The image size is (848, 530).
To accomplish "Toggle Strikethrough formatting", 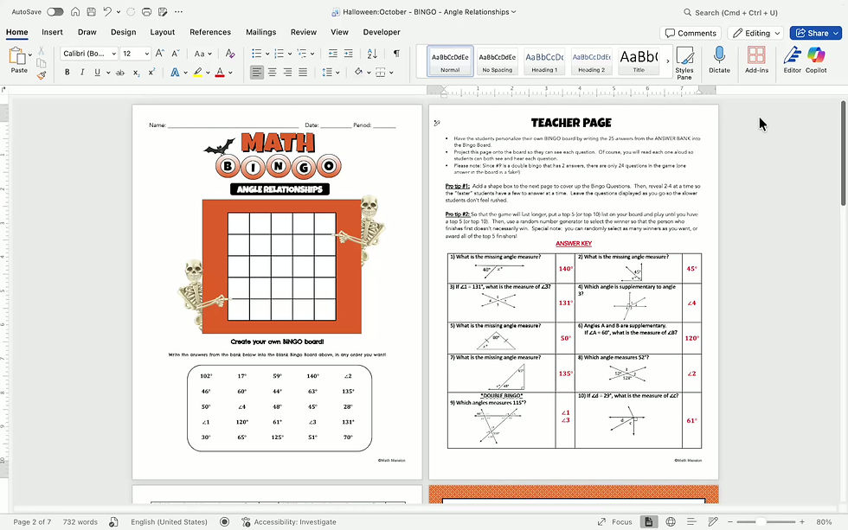I will (120, 72).
